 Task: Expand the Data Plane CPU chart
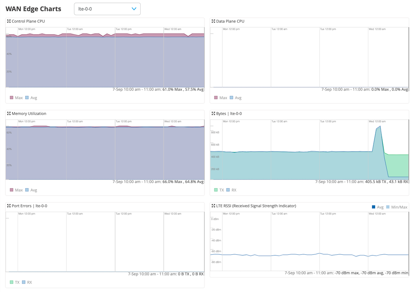click(x=213, y=21)
